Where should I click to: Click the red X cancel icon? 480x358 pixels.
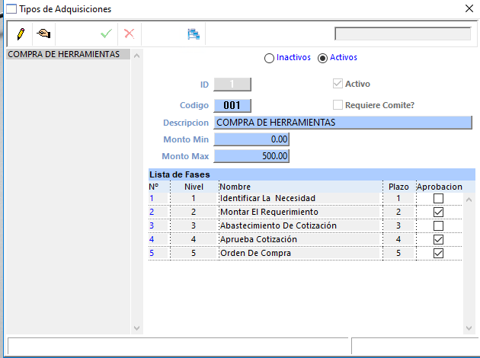point(130,34)
